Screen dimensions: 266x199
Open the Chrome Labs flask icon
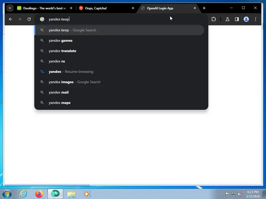(228, 19)
